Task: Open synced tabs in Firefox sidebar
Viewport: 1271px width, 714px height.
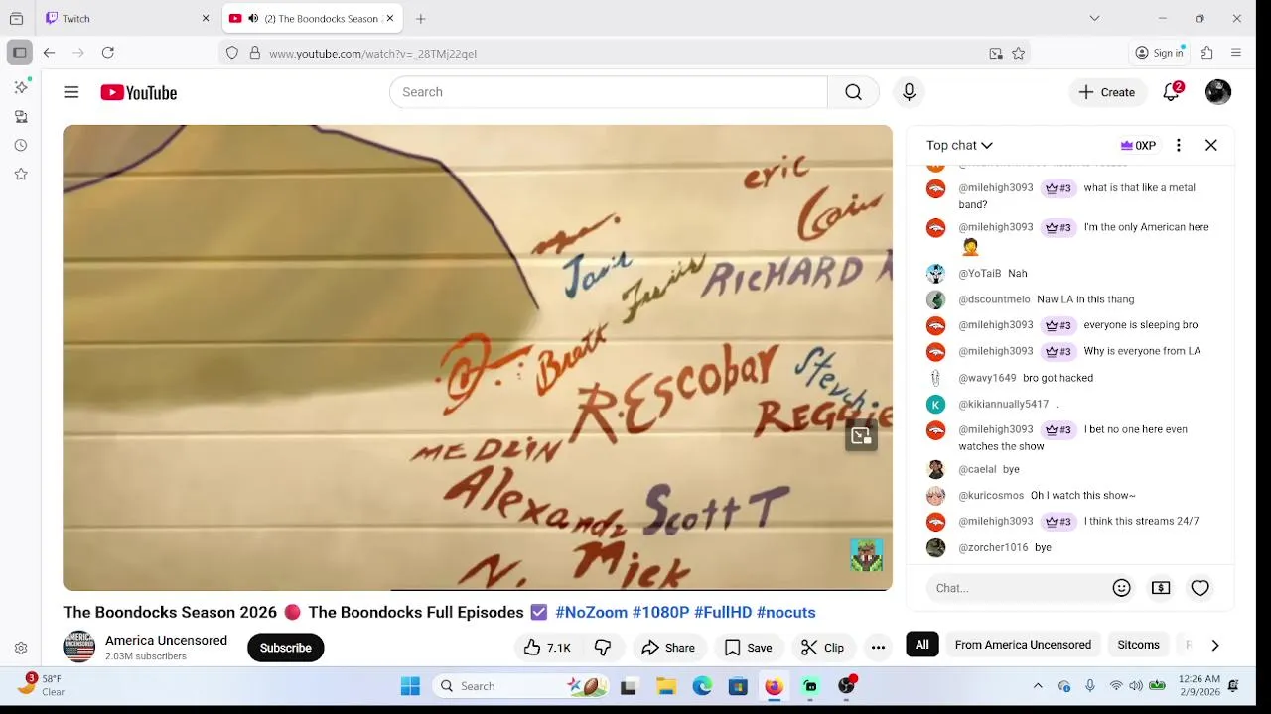Action: coord(21,117)
